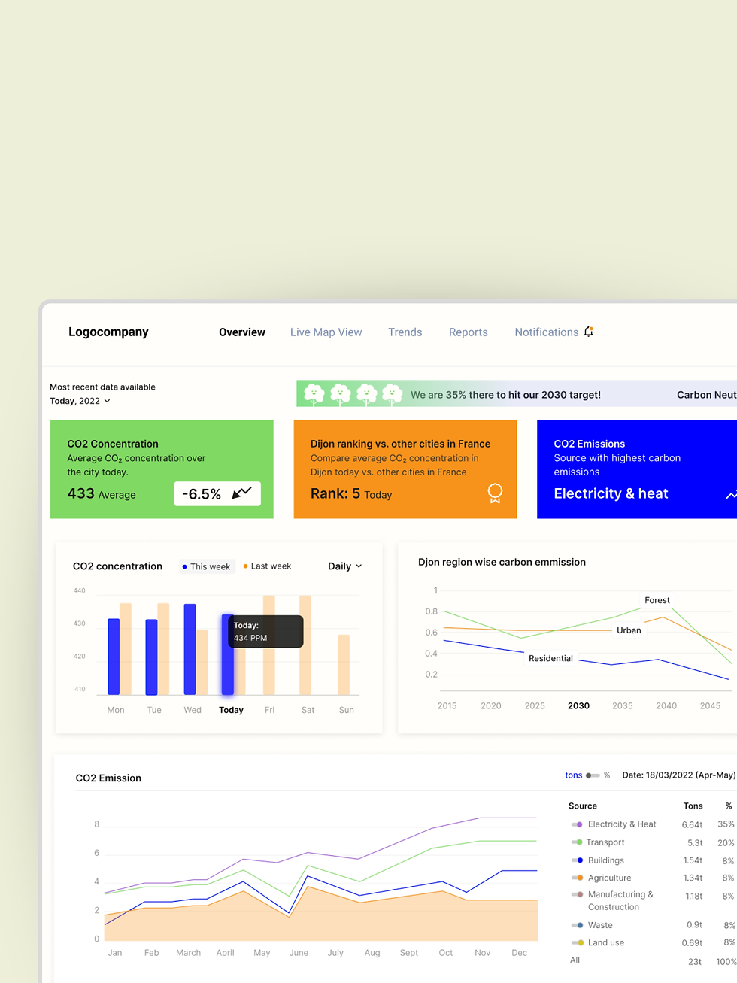Click the Residential line label
The width and height of the screenshot is (737, 983).
point(550,658)
